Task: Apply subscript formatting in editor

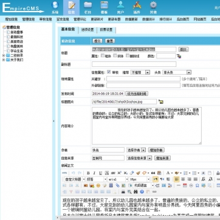Action: click(126, 173)
